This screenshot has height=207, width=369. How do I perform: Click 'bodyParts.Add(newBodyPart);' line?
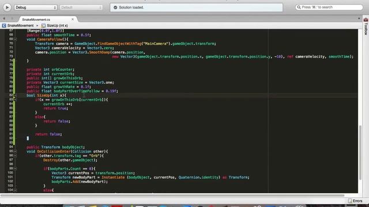[x=80, y=182]
